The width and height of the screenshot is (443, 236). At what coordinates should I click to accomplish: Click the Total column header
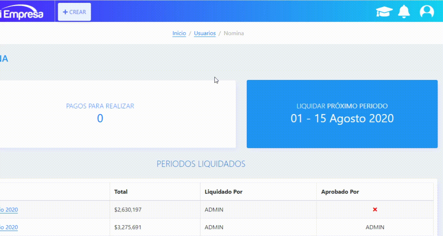[121, 192]
